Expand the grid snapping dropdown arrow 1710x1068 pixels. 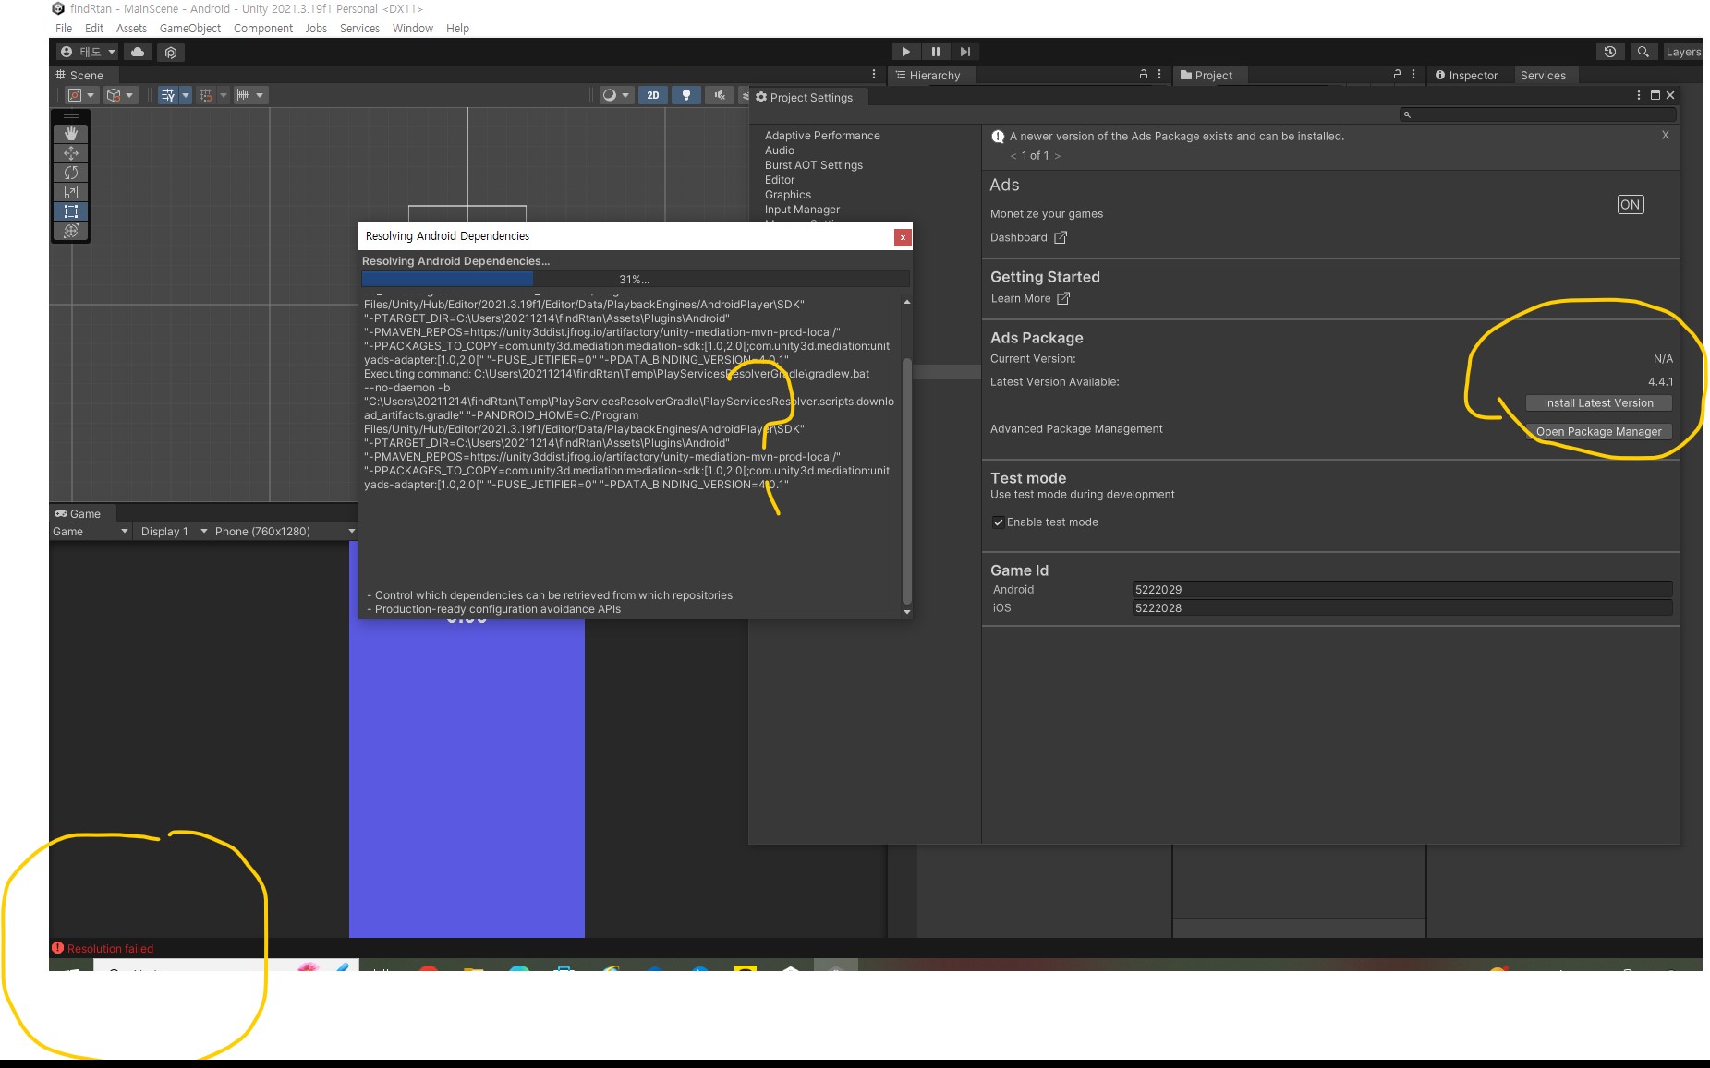(x=224, y=95)
